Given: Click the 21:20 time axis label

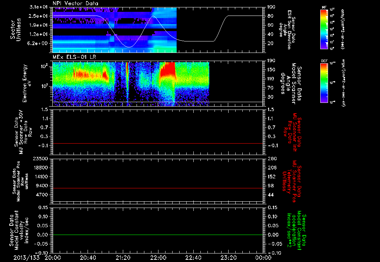Looking at the screenshot, I should click(x=123, y=258).
